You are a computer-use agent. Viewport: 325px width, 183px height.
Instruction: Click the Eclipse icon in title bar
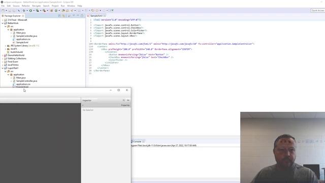tap(2, 2)
